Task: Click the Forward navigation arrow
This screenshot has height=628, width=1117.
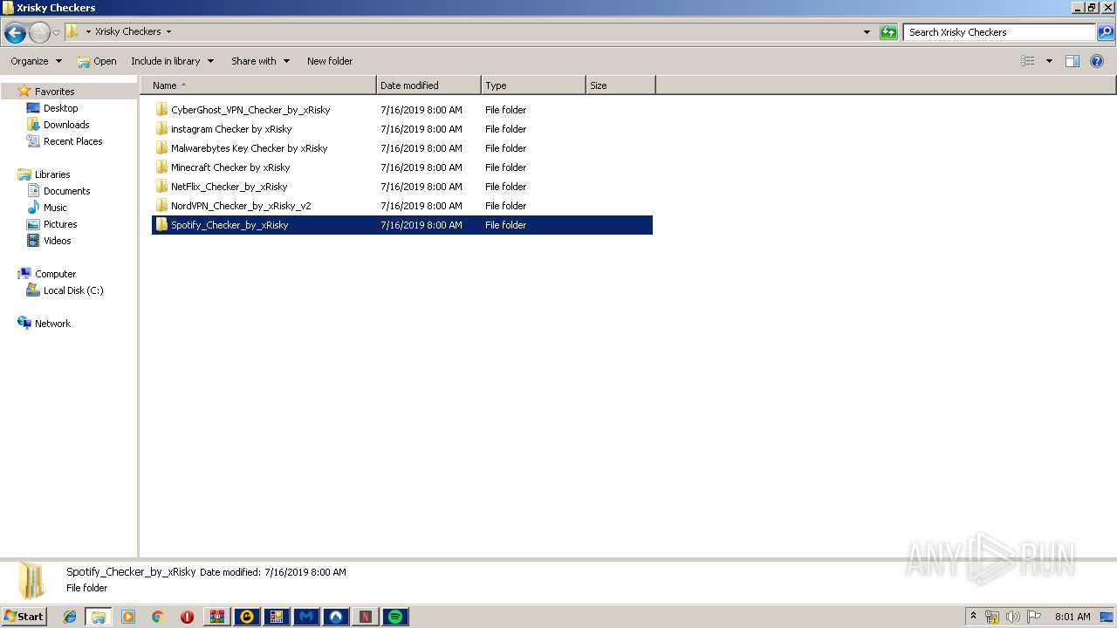Action: pos(39,33)
